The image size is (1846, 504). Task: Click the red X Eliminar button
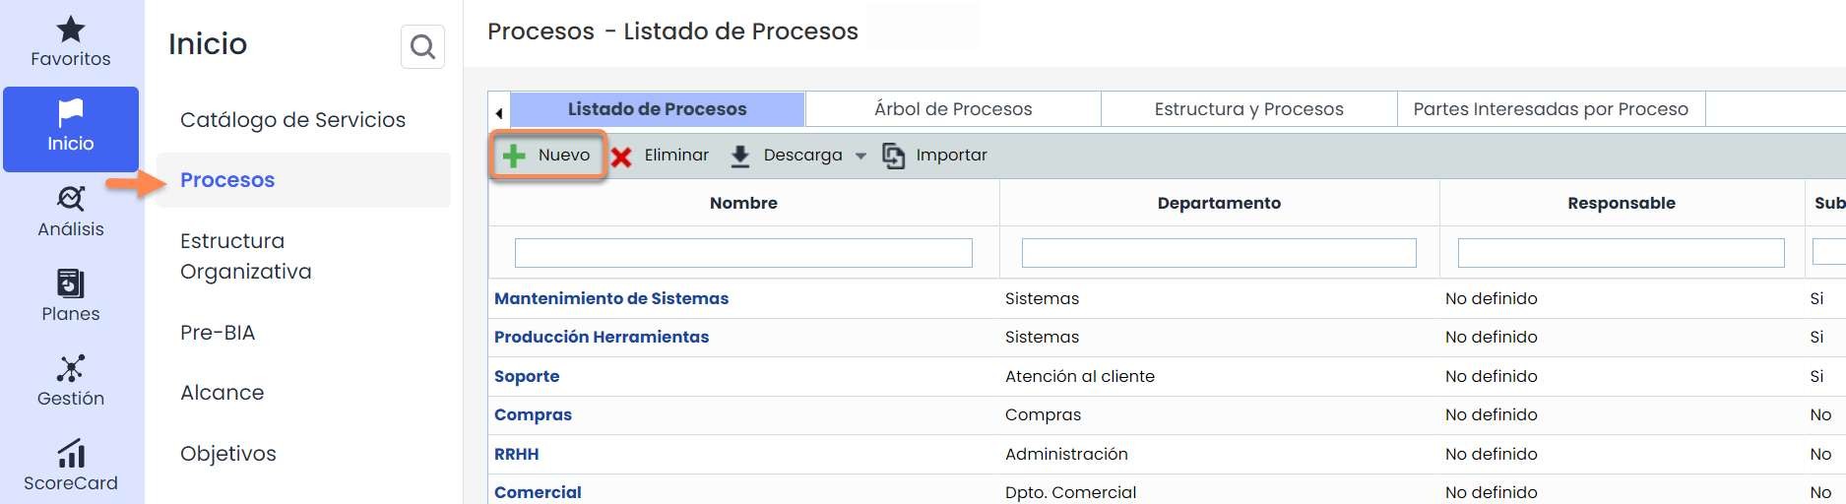coord(660,156)
